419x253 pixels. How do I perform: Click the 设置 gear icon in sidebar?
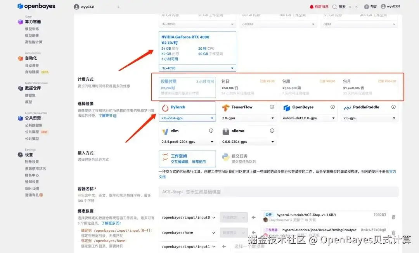point(20,155)
